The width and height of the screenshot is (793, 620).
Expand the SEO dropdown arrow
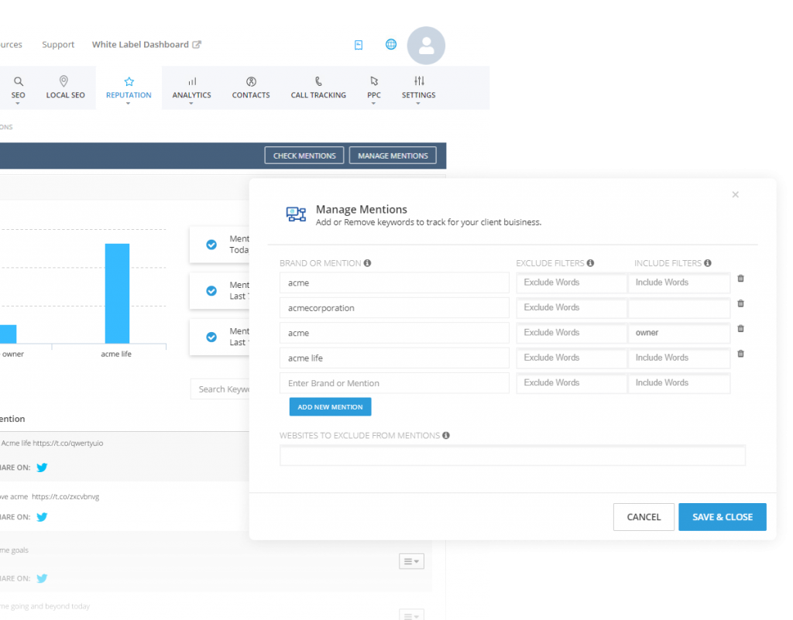18,104
